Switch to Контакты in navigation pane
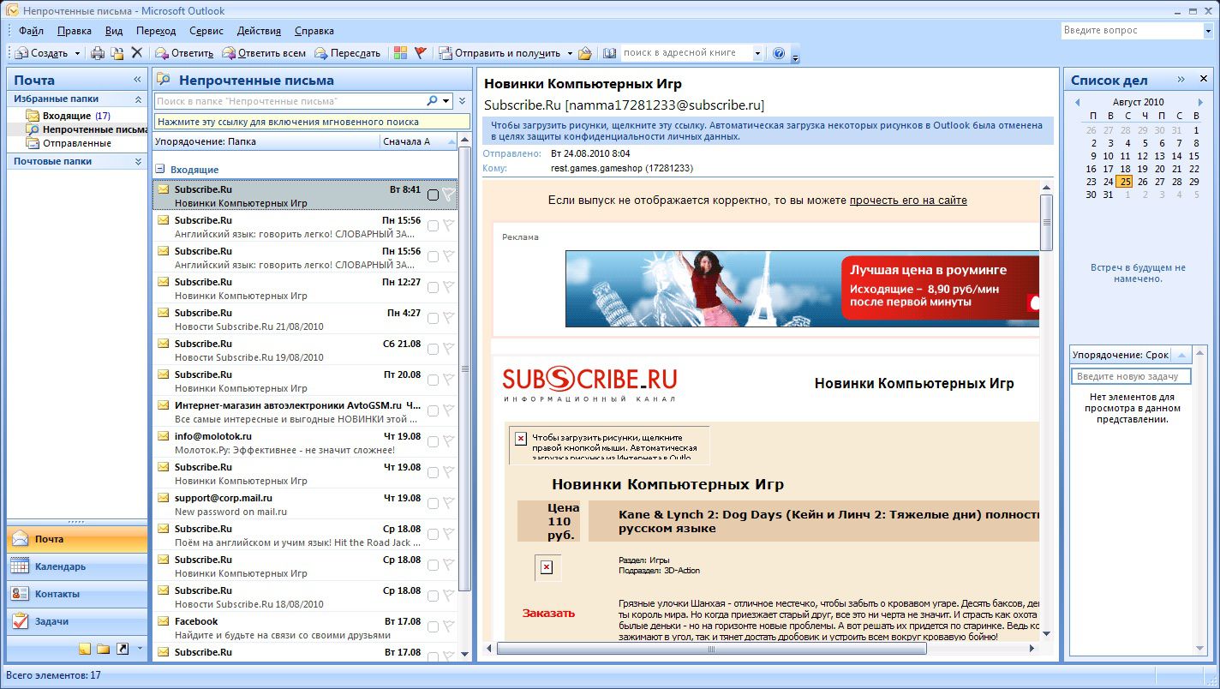Viewport: 1220px width, 689px height. coord(77,594)
